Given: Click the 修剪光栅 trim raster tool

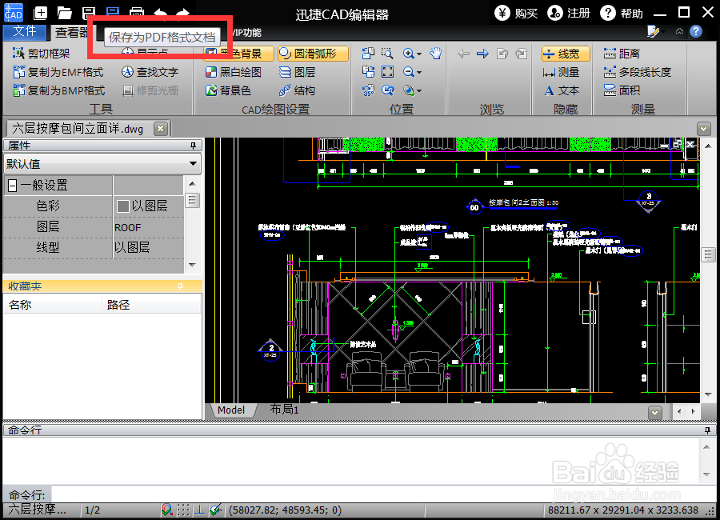Looking at the screenshot, I should 150,90.
